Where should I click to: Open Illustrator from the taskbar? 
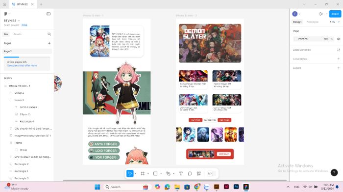coord(217,187)
